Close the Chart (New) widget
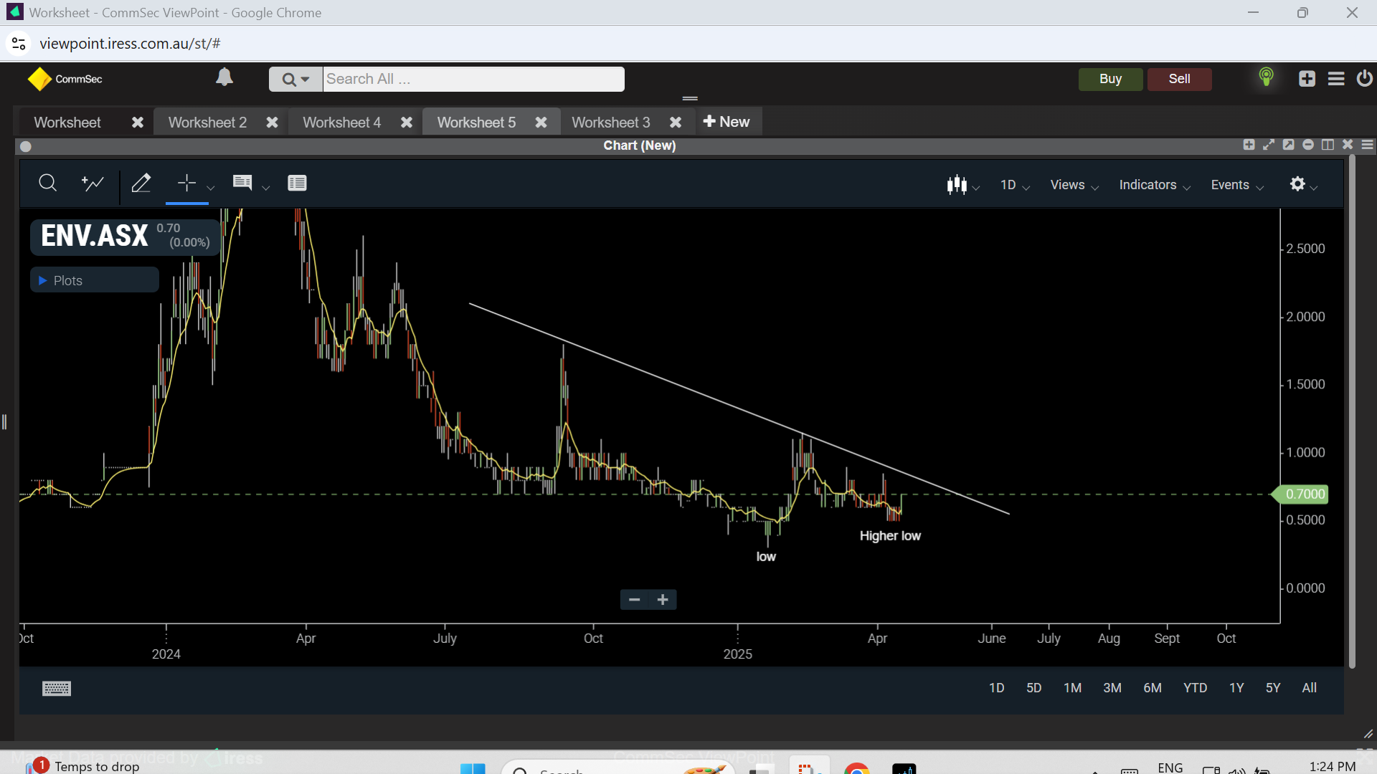Image resolution: width=1377 pixels, height=774 pixels. [1348, 145]
